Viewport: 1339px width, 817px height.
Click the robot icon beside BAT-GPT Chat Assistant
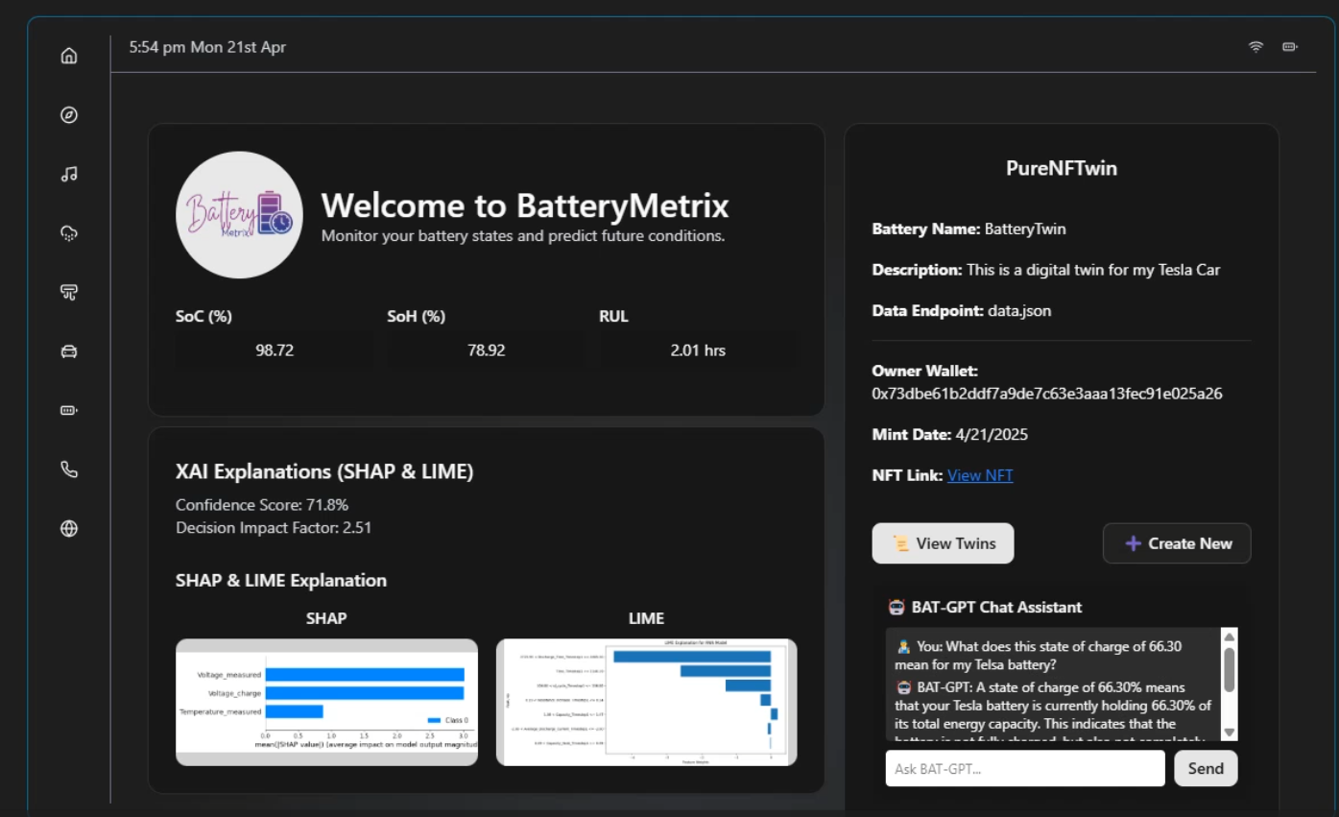pos(897,607)
